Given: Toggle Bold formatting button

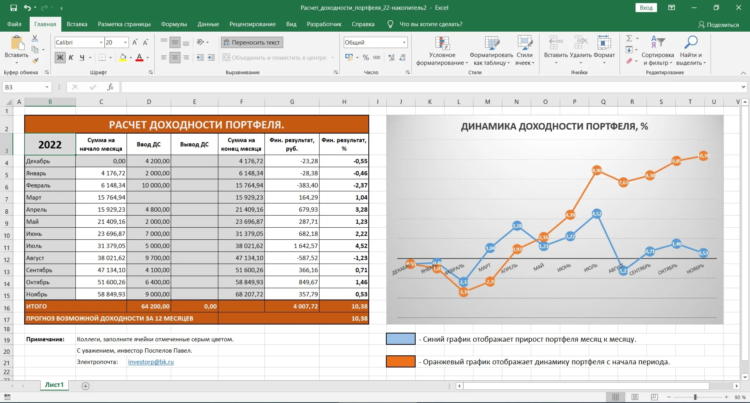Looking at the screenshot, I should click(x=60, y=58).
